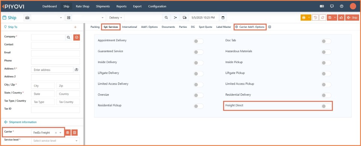Click the orange save icon button

pos(330,18)
